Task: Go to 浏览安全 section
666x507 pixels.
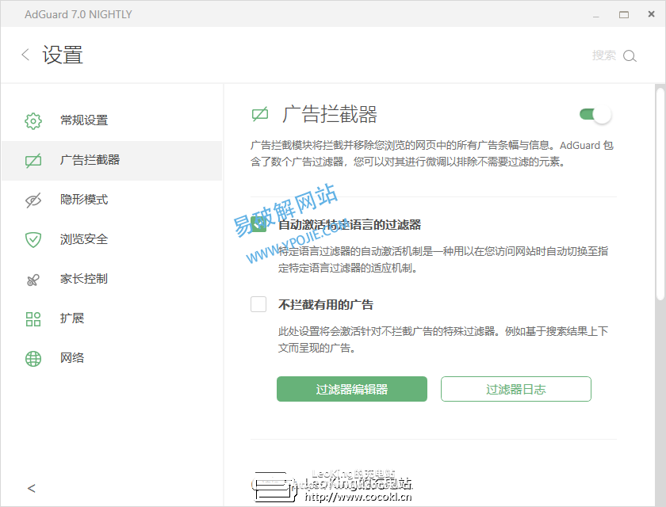Action: click(112, 240)
